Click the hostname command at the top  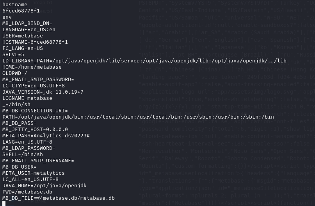(15, 4)
